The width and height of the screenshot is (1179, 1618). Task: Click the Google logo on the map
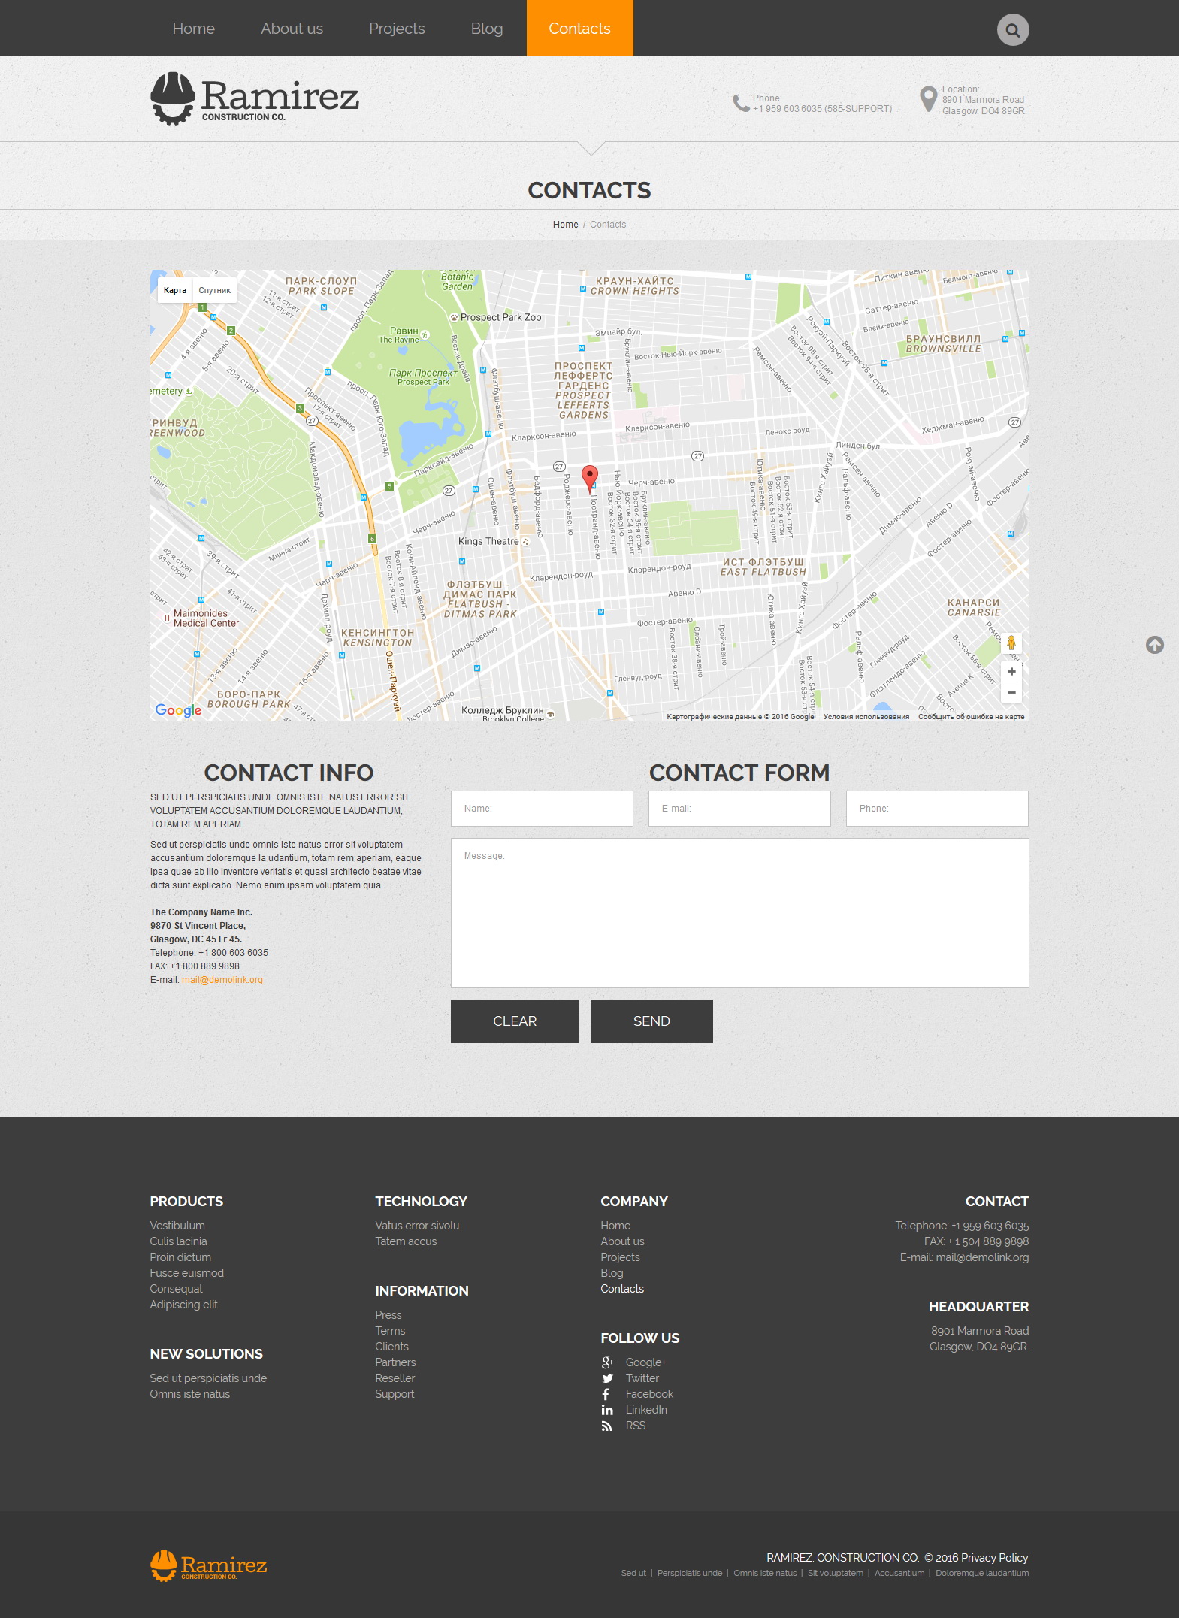point(178,710)
